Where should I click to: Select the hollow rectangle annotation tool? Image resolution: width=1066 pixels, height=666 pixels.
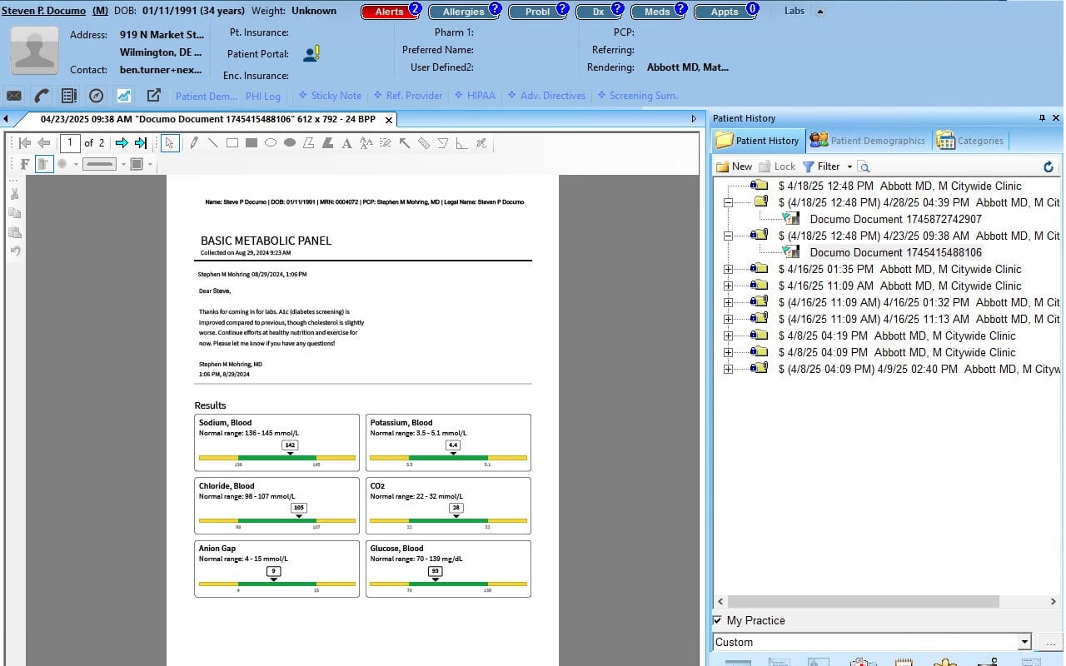click(x=232, y=143)
